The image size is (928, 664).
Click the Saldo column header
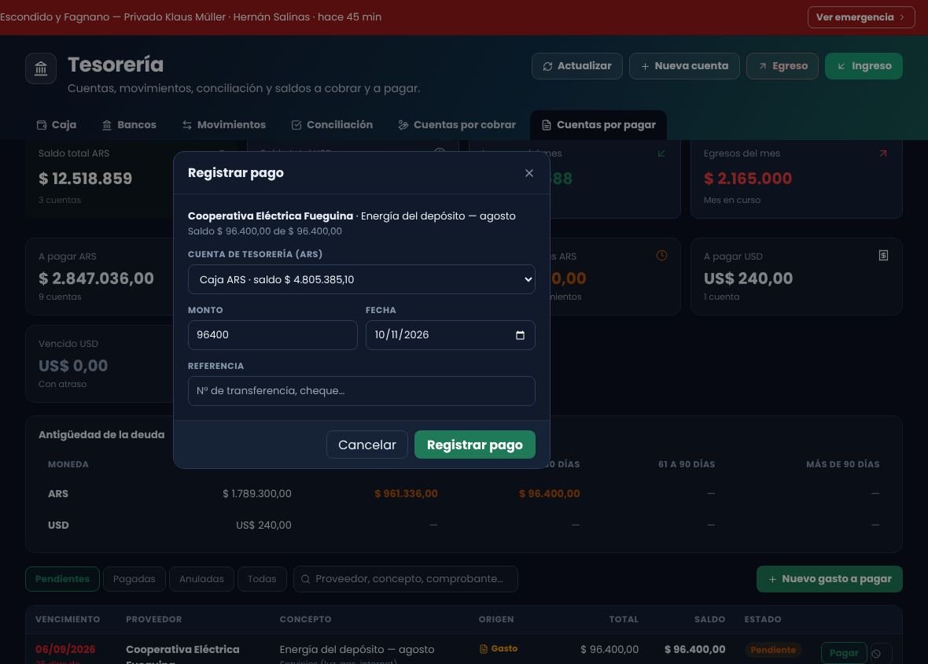point(709,619)
